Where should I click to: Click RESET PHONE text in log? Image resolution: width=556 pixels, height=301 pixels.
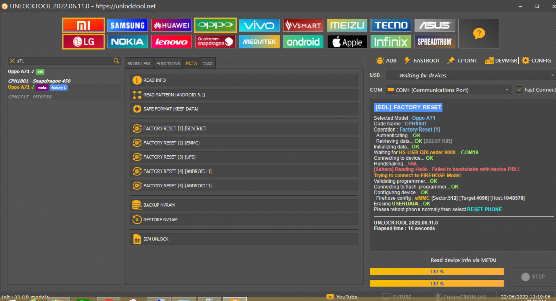click(484, 209)
